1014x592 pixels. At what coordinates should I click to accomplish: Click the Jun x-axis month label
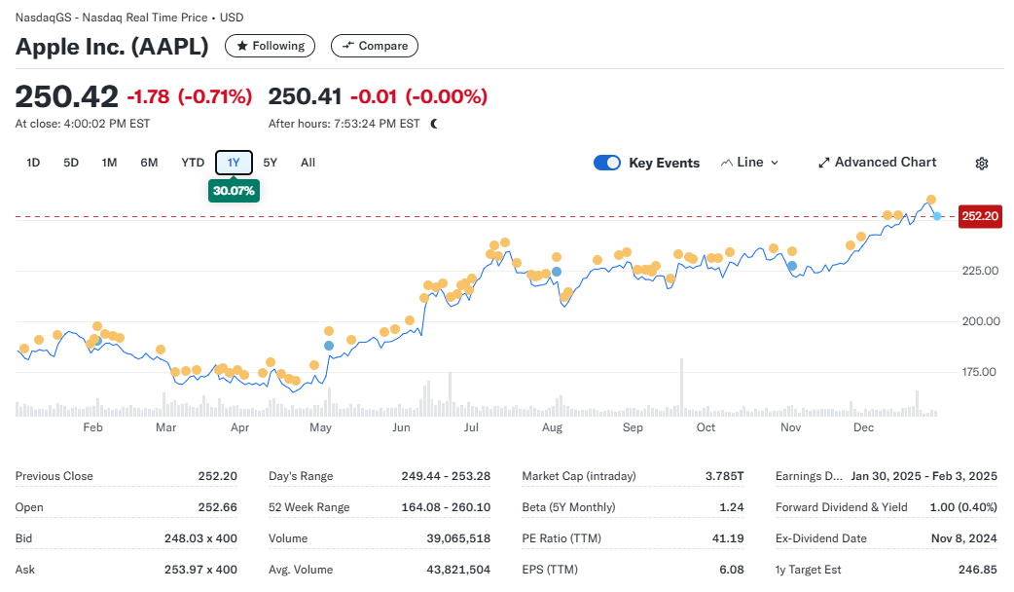click(401, 427)
